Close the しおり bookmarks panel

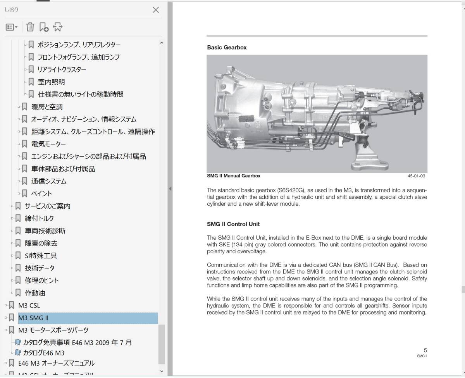(155, 10)
